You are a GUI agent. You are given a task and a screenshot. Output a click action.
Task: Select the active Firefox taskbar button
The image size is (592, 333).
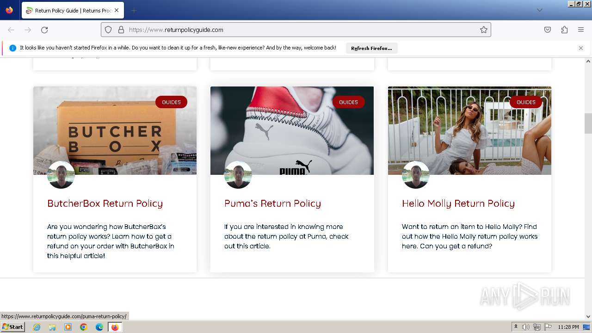tap(115, 327)
